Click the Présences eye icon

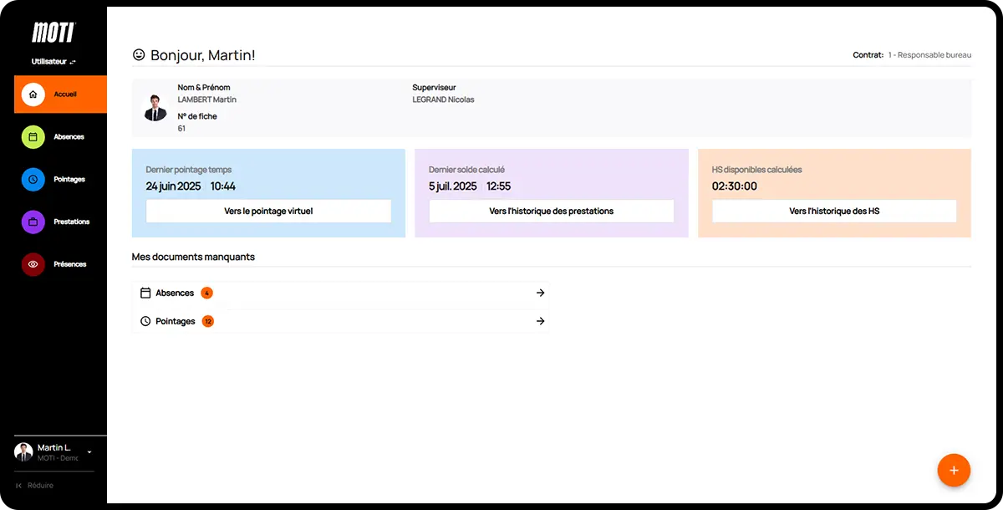point(33,264)
